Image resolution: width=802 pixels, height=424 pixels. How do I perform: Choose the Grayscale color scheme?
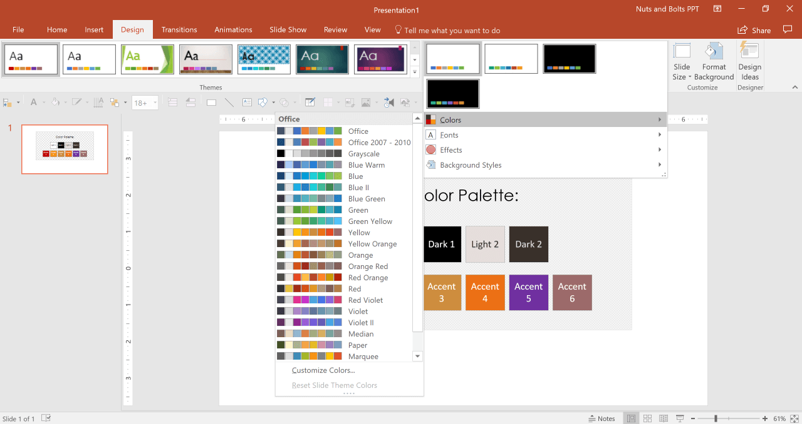tap(344, 153)
